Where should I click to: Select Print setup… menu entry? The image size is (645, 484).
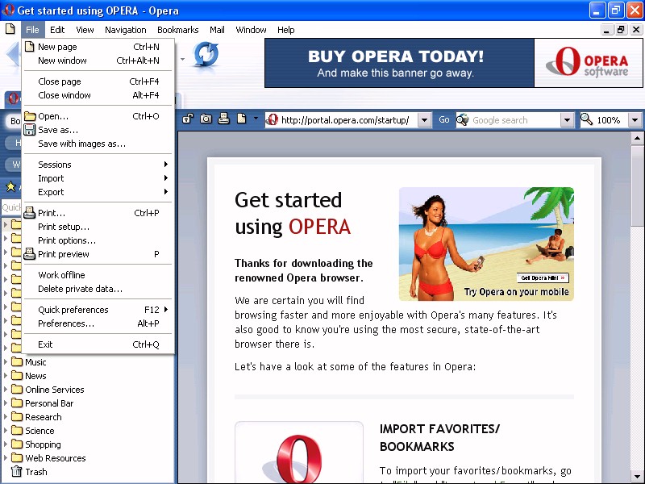click(x=98, y=227)
